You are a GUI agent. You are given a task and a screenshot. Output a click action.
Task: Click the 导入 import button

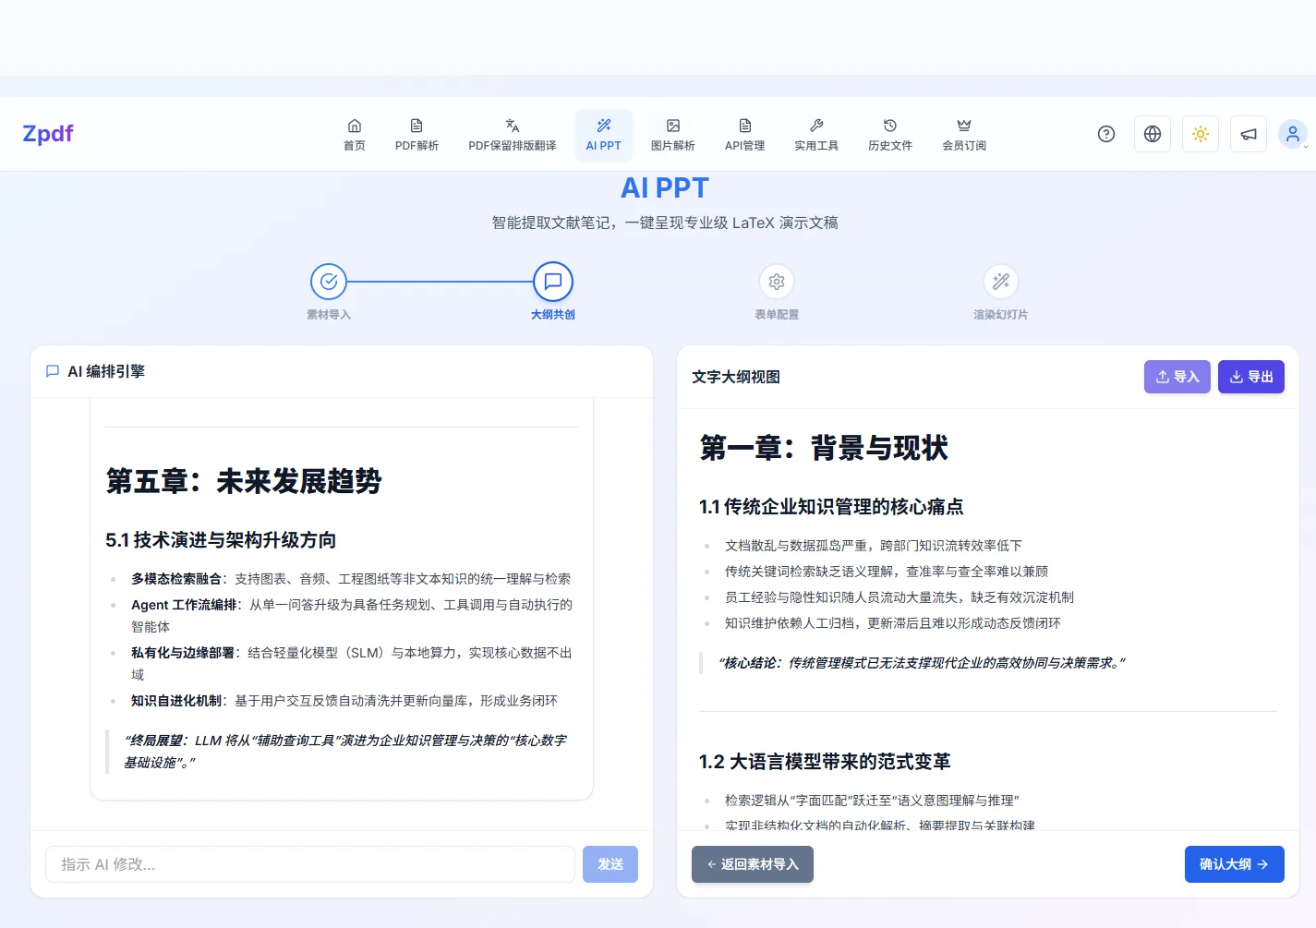click(x=1177, y=377)
